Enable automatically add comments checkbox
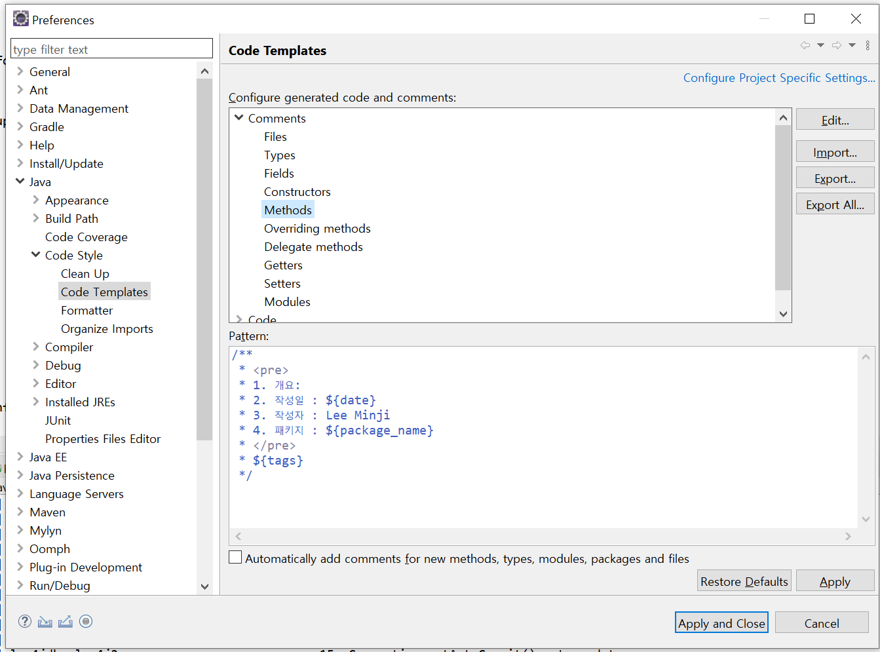This screenshot has width=880, height=652. pyautogui.click(x=235, y=558)
